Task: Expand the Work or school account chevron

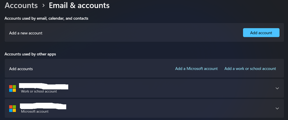Action: click(x=277, y=88)
